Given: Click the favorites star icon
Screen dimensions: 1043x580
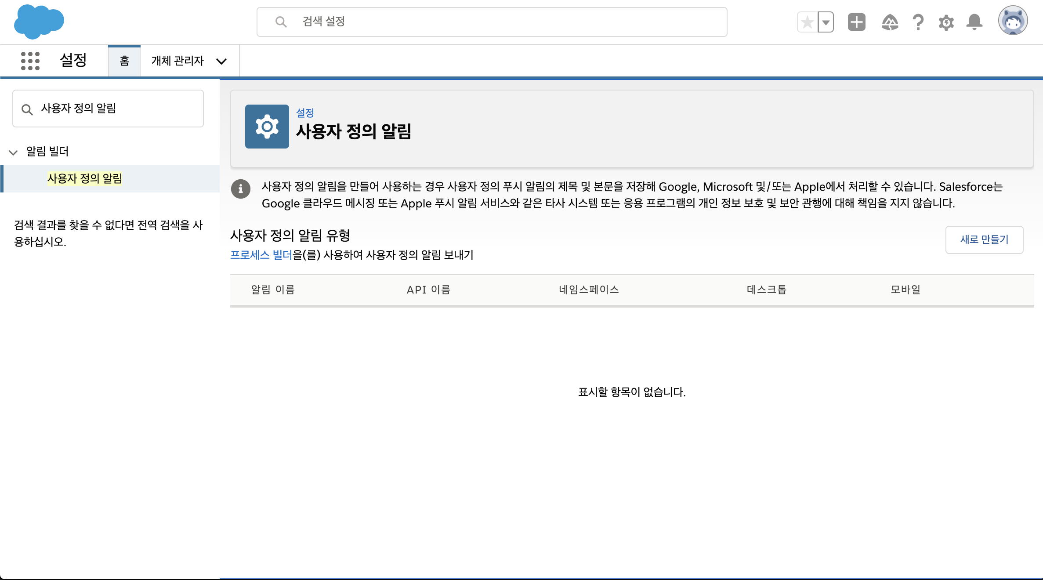Looking at the screenshot, I should point(808,22).
